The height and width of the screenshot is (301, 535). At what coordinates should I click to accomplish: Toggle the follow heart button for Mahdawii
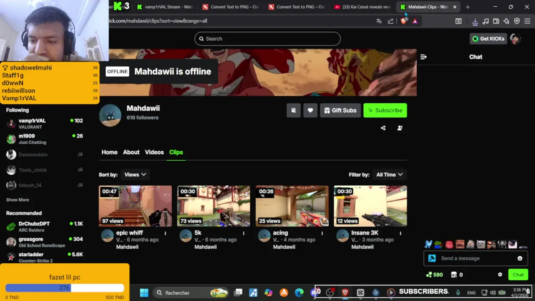pos(310,110)
